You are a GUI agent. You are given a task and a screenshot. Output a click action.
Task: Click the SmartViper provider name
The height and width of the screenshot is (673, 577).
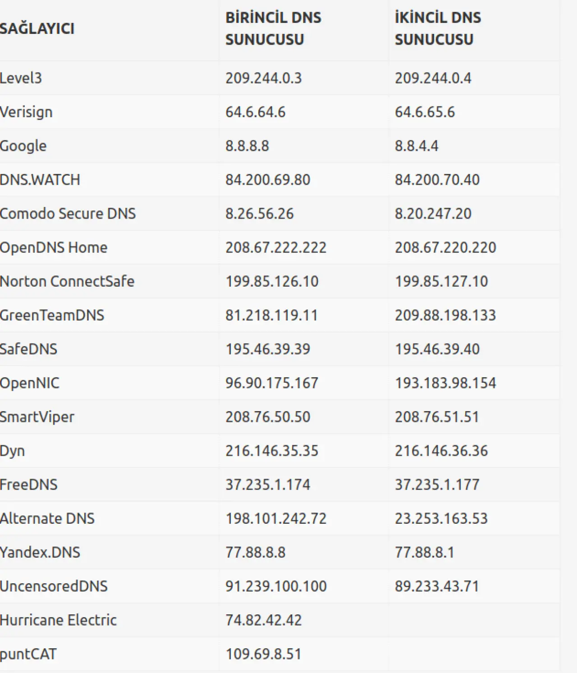point(37,417)
